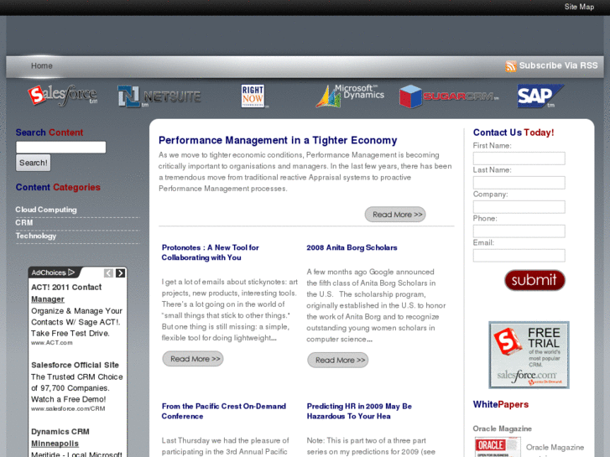Image resolution: width=610 pixels, height=457 pixels.
Task: Open Salesforce Official Site ad
Action: (75, 365)
